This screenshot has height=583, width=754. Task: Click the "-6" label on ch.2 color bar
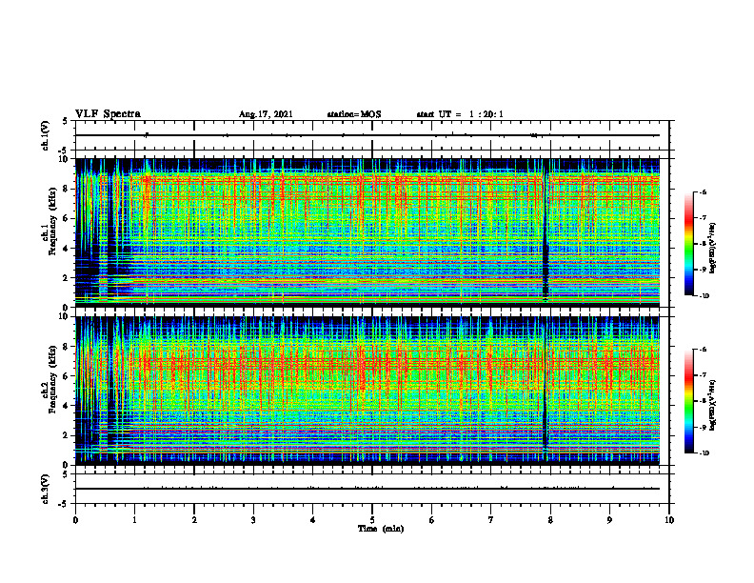(x=703, y=350)
